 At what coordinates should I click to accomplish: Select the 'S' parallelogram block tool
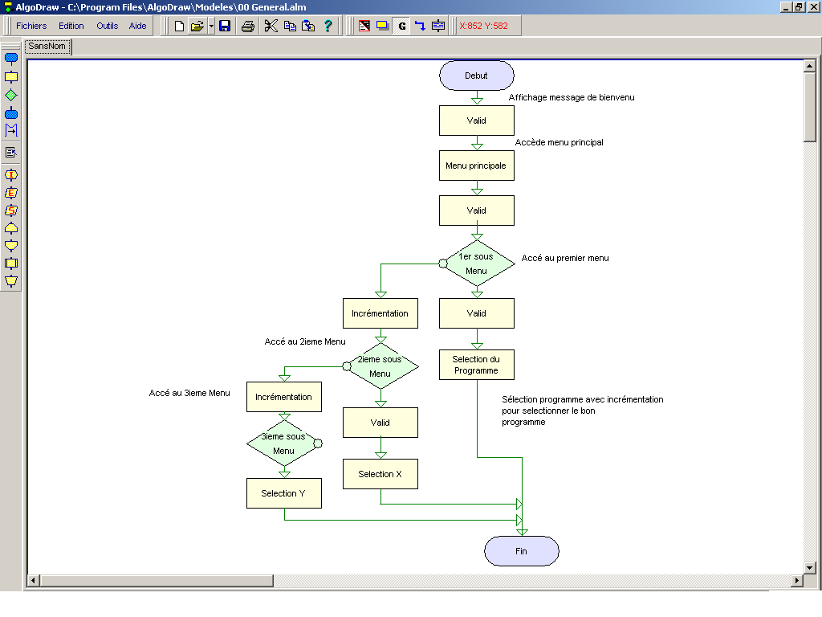[x=11, y=211]
